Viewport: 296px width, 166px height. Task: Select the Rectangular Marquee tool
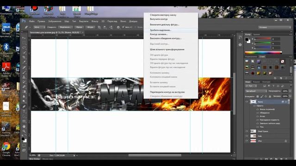(x=24, y=43)
